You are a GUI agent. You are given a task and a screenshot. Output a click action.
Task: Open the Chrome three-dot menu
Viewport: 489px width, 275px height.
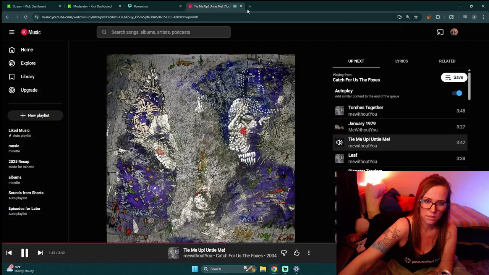click(x=483, y=17)
